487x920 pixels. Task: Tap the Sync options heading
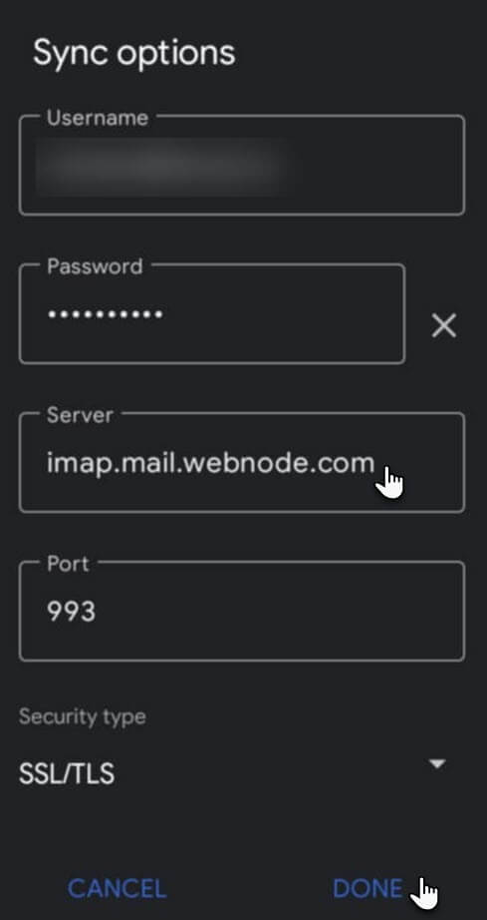click(x=134, y=53)
